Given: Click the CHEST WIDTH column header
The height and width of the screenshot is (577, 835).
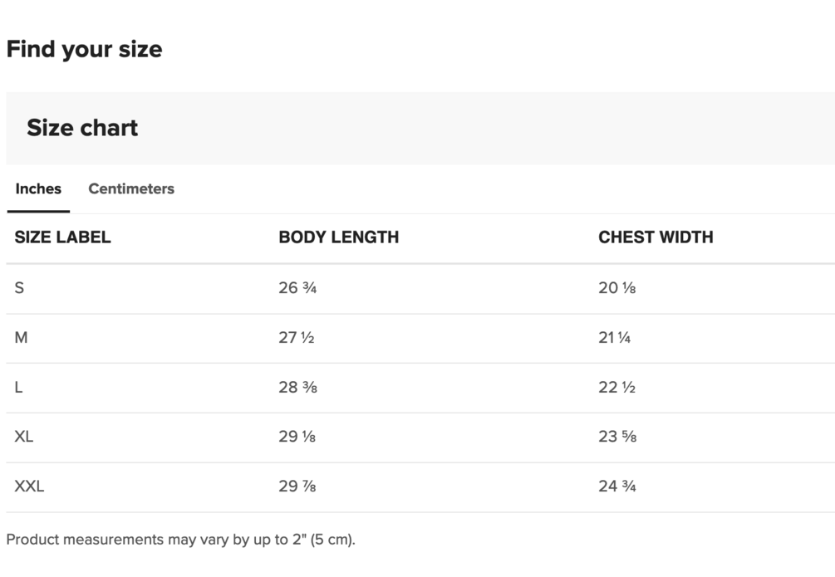Looking at the screenshot, I should point(656,237).
